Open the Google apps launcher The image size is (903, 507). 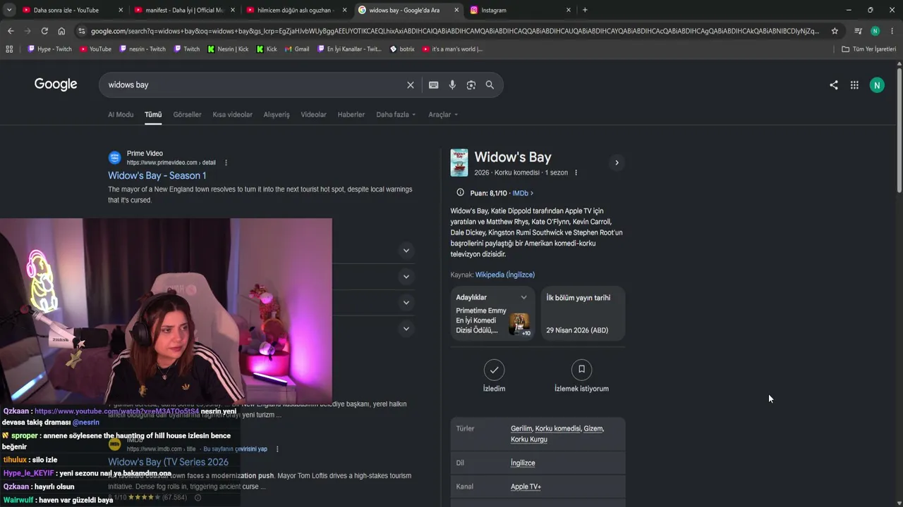pos(854,85)
